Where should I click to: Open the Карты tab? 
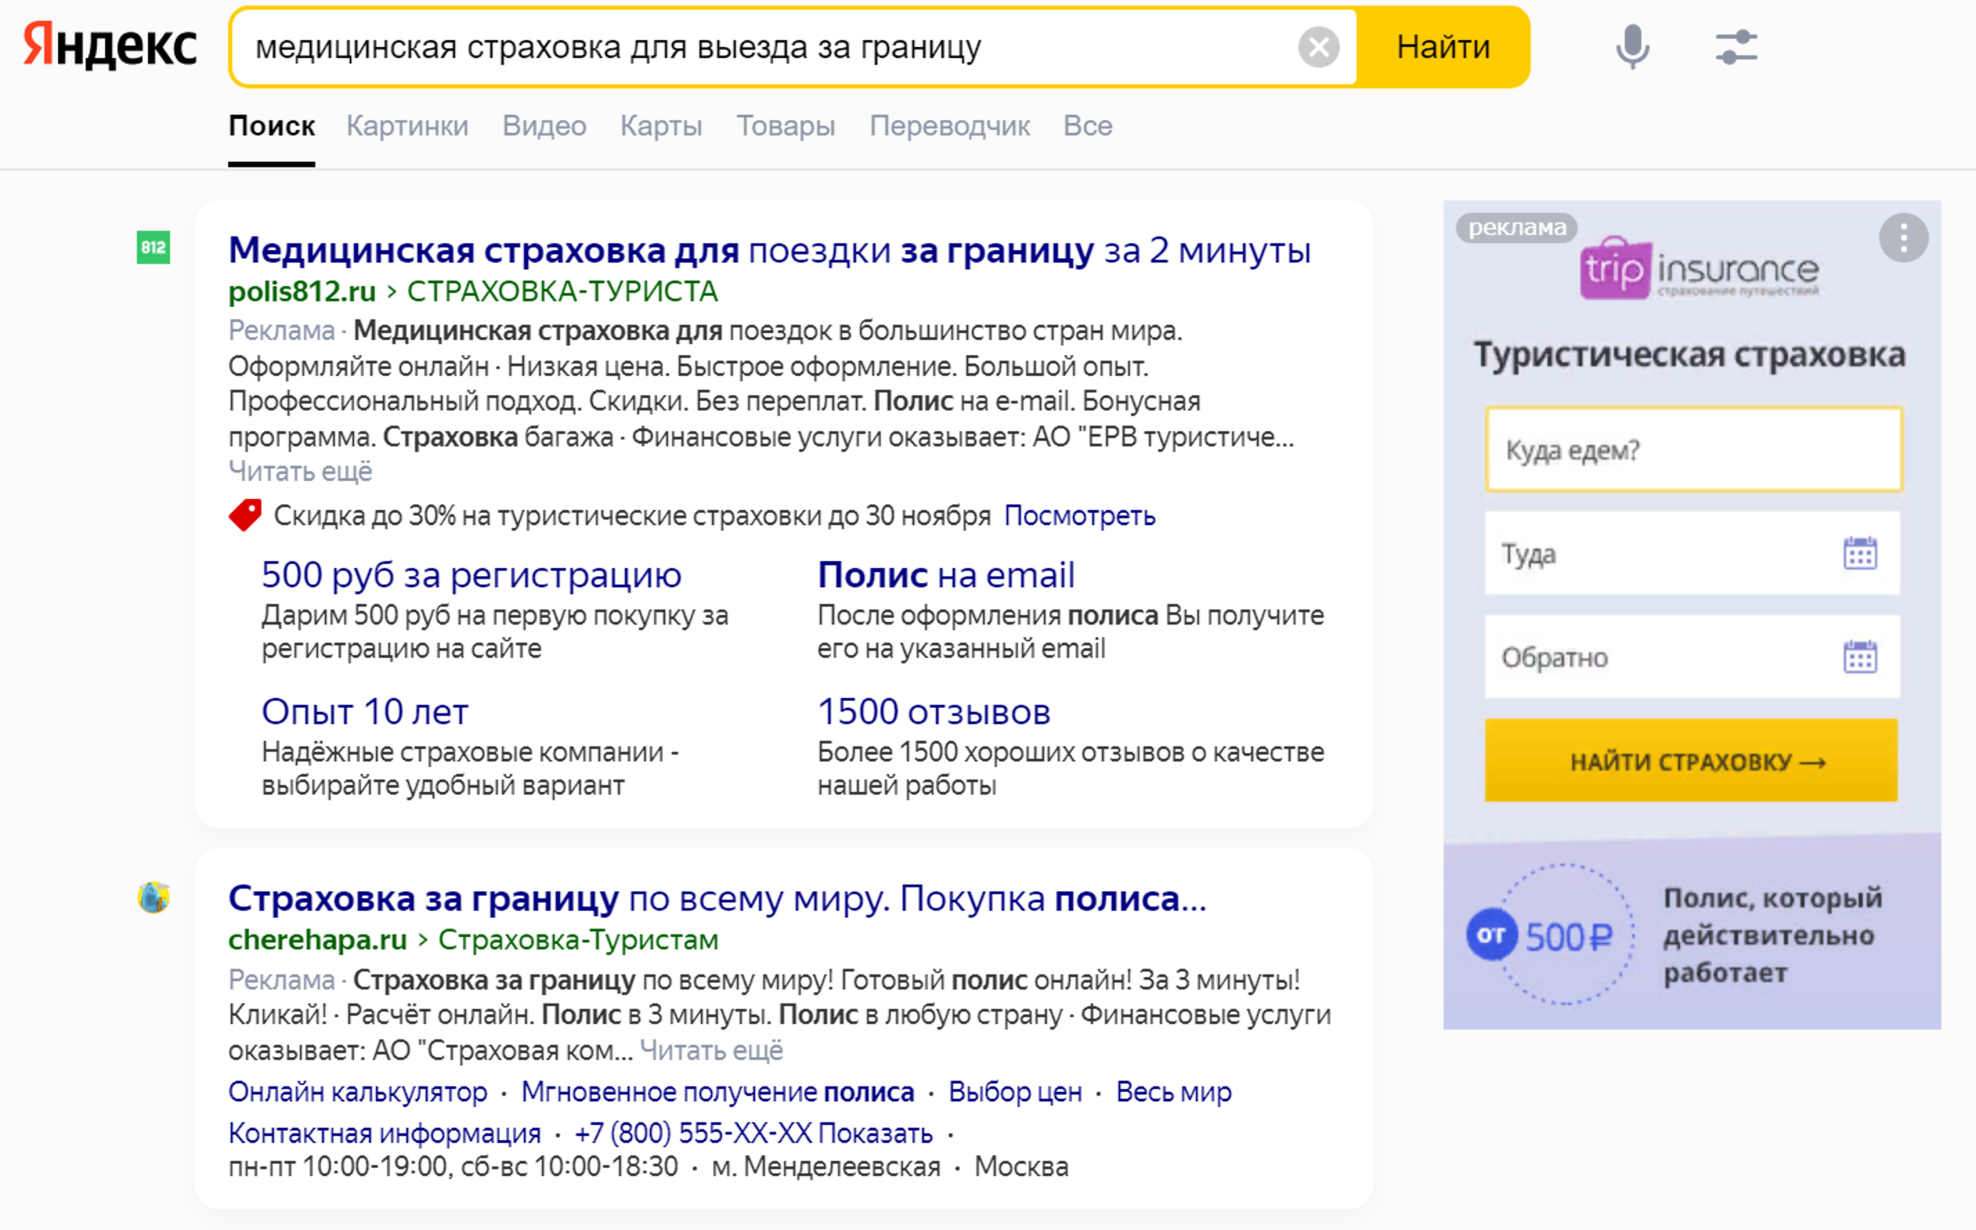[x=661, y=126]
